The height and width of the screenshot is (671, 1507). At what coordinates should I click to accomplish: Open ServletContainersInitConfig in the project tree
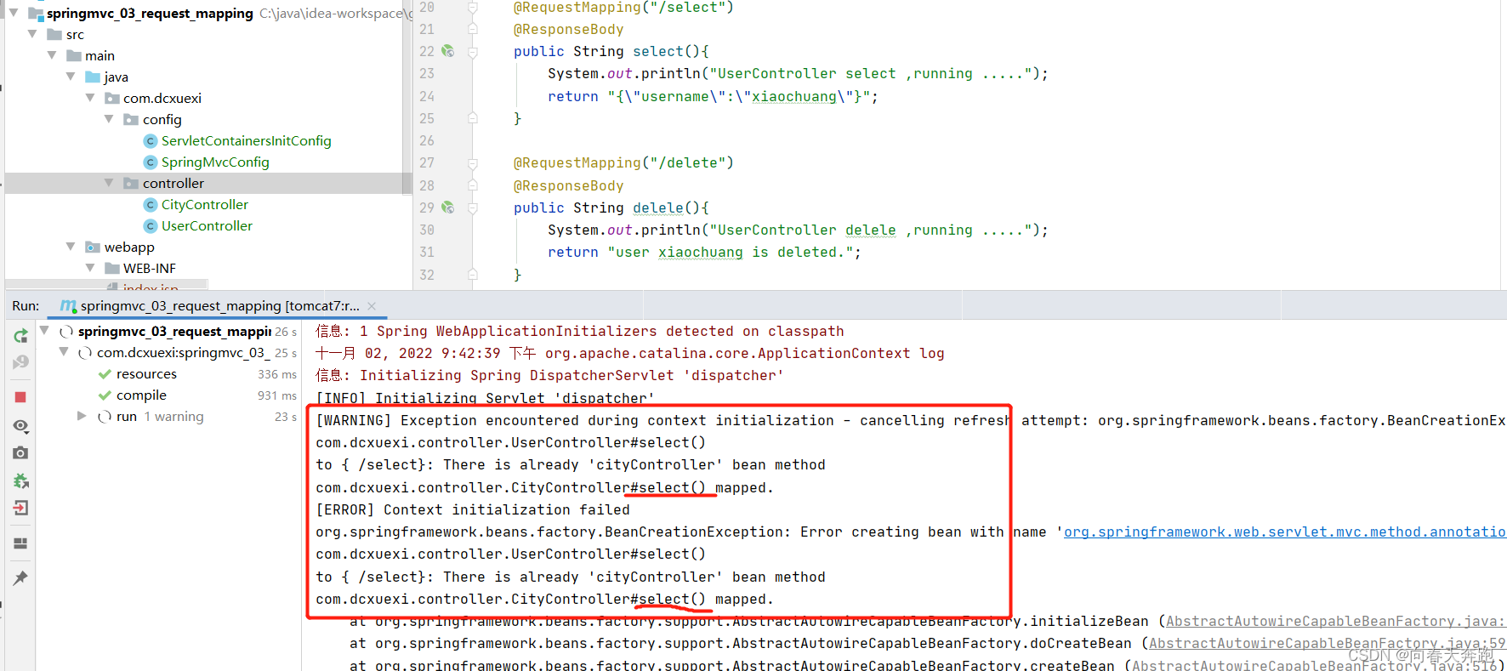point(247,140)
